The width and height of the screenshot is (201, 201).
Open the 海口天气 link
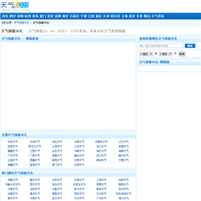(x=123, y=198)
